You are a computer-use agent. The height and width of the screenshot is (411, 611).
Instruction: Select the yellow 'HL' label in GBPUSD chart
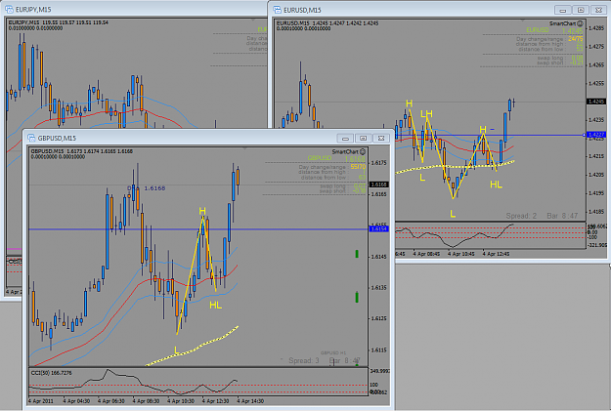point(216,306)
